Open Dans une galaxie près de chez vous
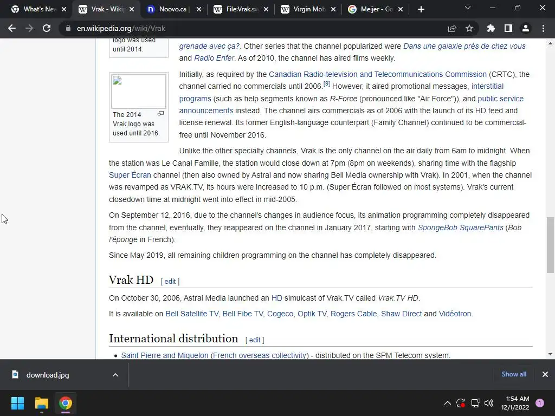This screenshot has height=416, width=555. [464, 46]
